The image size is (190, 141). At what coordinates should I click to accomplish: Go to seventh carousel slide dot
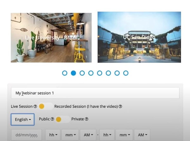(x=117, y=73)
